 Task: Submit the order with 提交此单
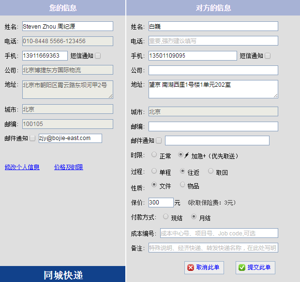[255, 267]
